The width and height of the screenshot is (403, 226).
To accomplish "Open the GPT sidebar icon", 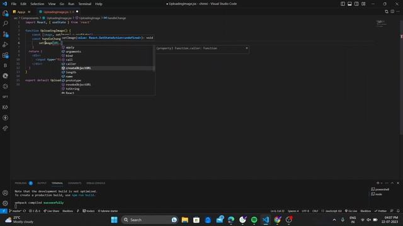I will [5, 97].
